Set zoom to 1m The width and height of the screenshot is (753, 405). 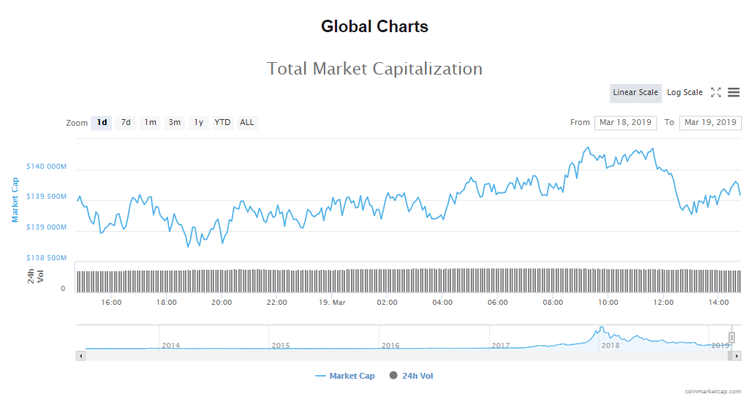150,123
